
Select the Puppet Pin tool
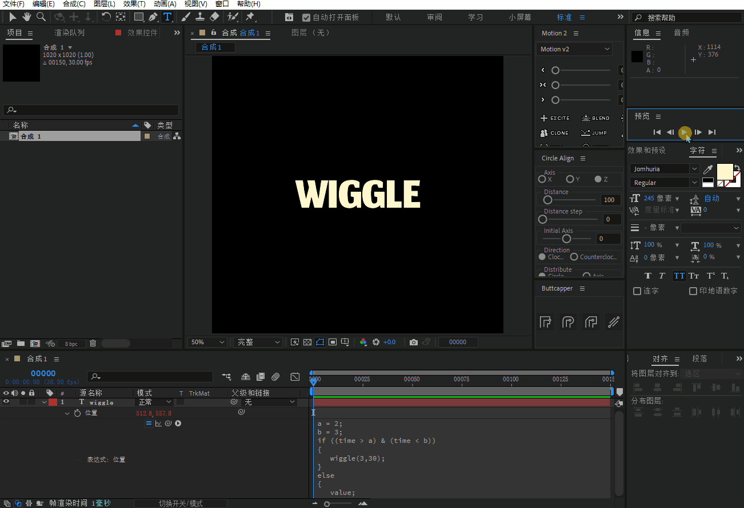(x=250, y=17)
